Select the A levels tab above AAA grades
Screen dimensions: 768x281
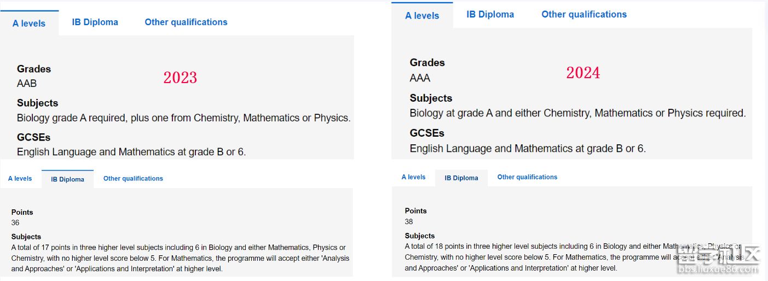coord(422,16)
